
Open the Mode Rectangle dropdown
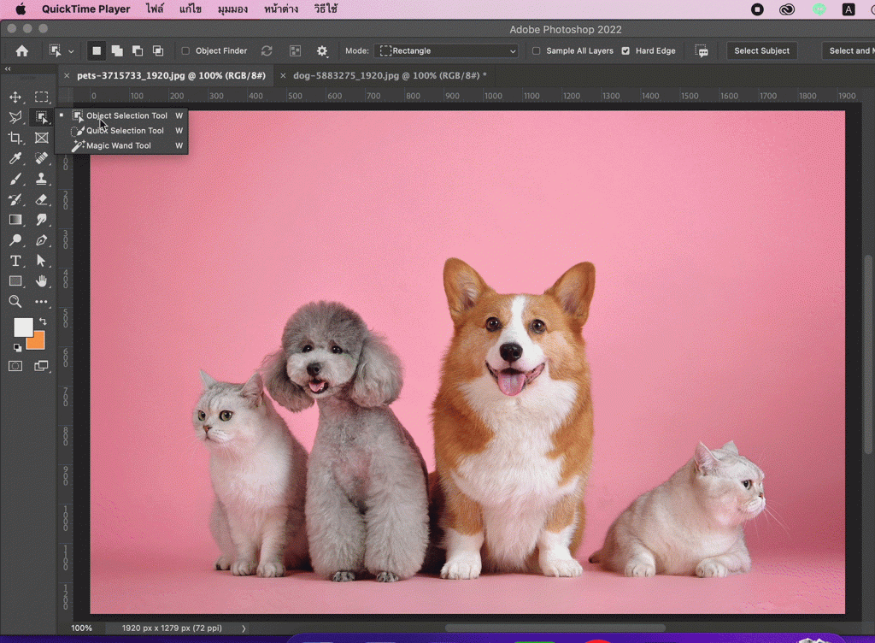click(x=448, y=51)
